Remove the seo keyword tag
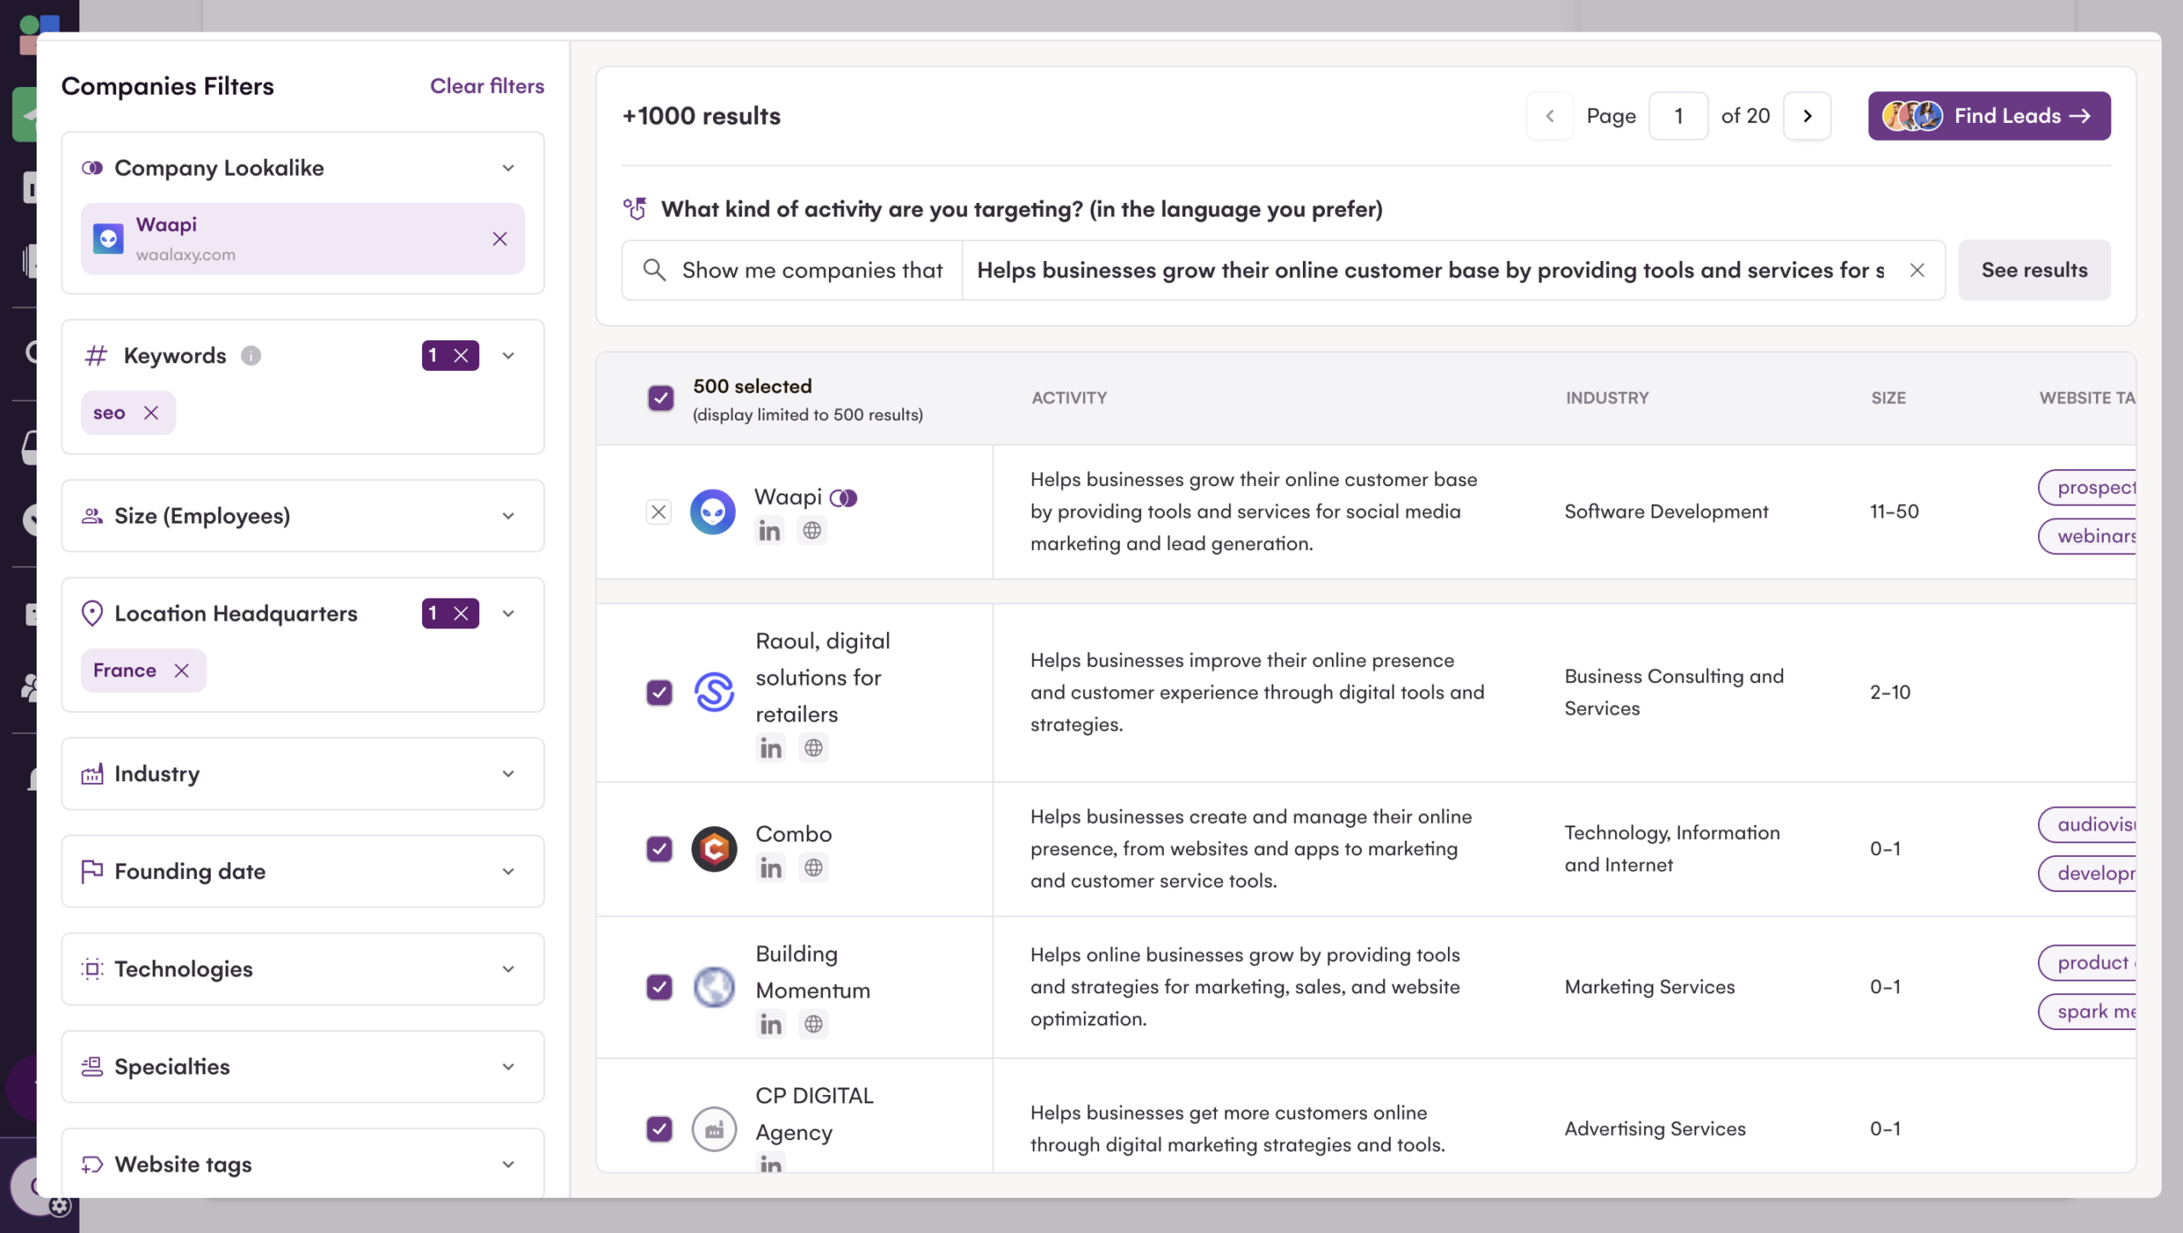The image size is (2183, 1233). coord(151,413)
